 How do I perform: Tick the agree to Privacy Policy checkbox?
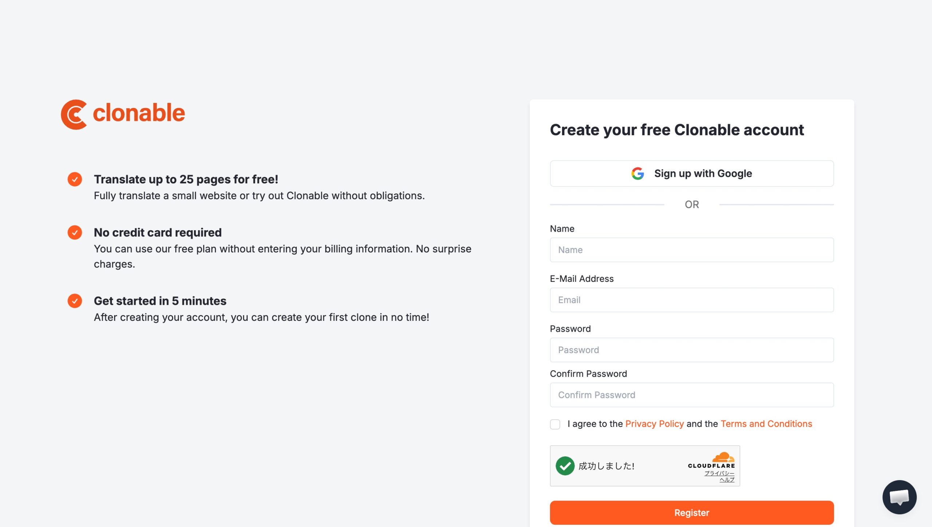[555, 424]
